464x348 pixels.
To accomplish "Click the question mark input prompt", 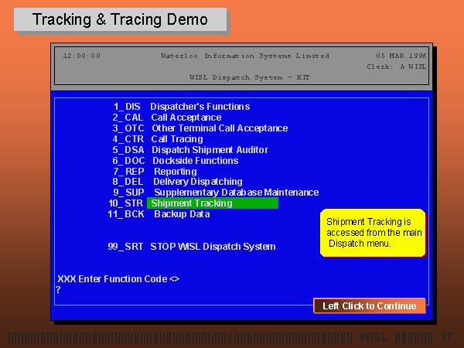I will click(58, 289).
